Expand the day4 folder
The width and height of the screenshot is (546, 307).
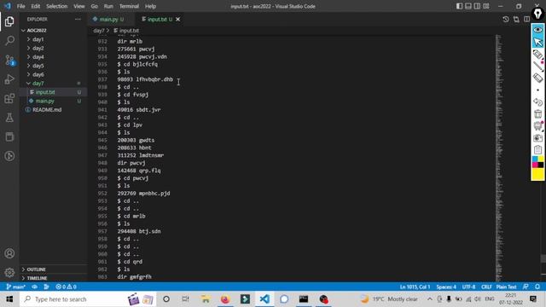click(38, 57)
